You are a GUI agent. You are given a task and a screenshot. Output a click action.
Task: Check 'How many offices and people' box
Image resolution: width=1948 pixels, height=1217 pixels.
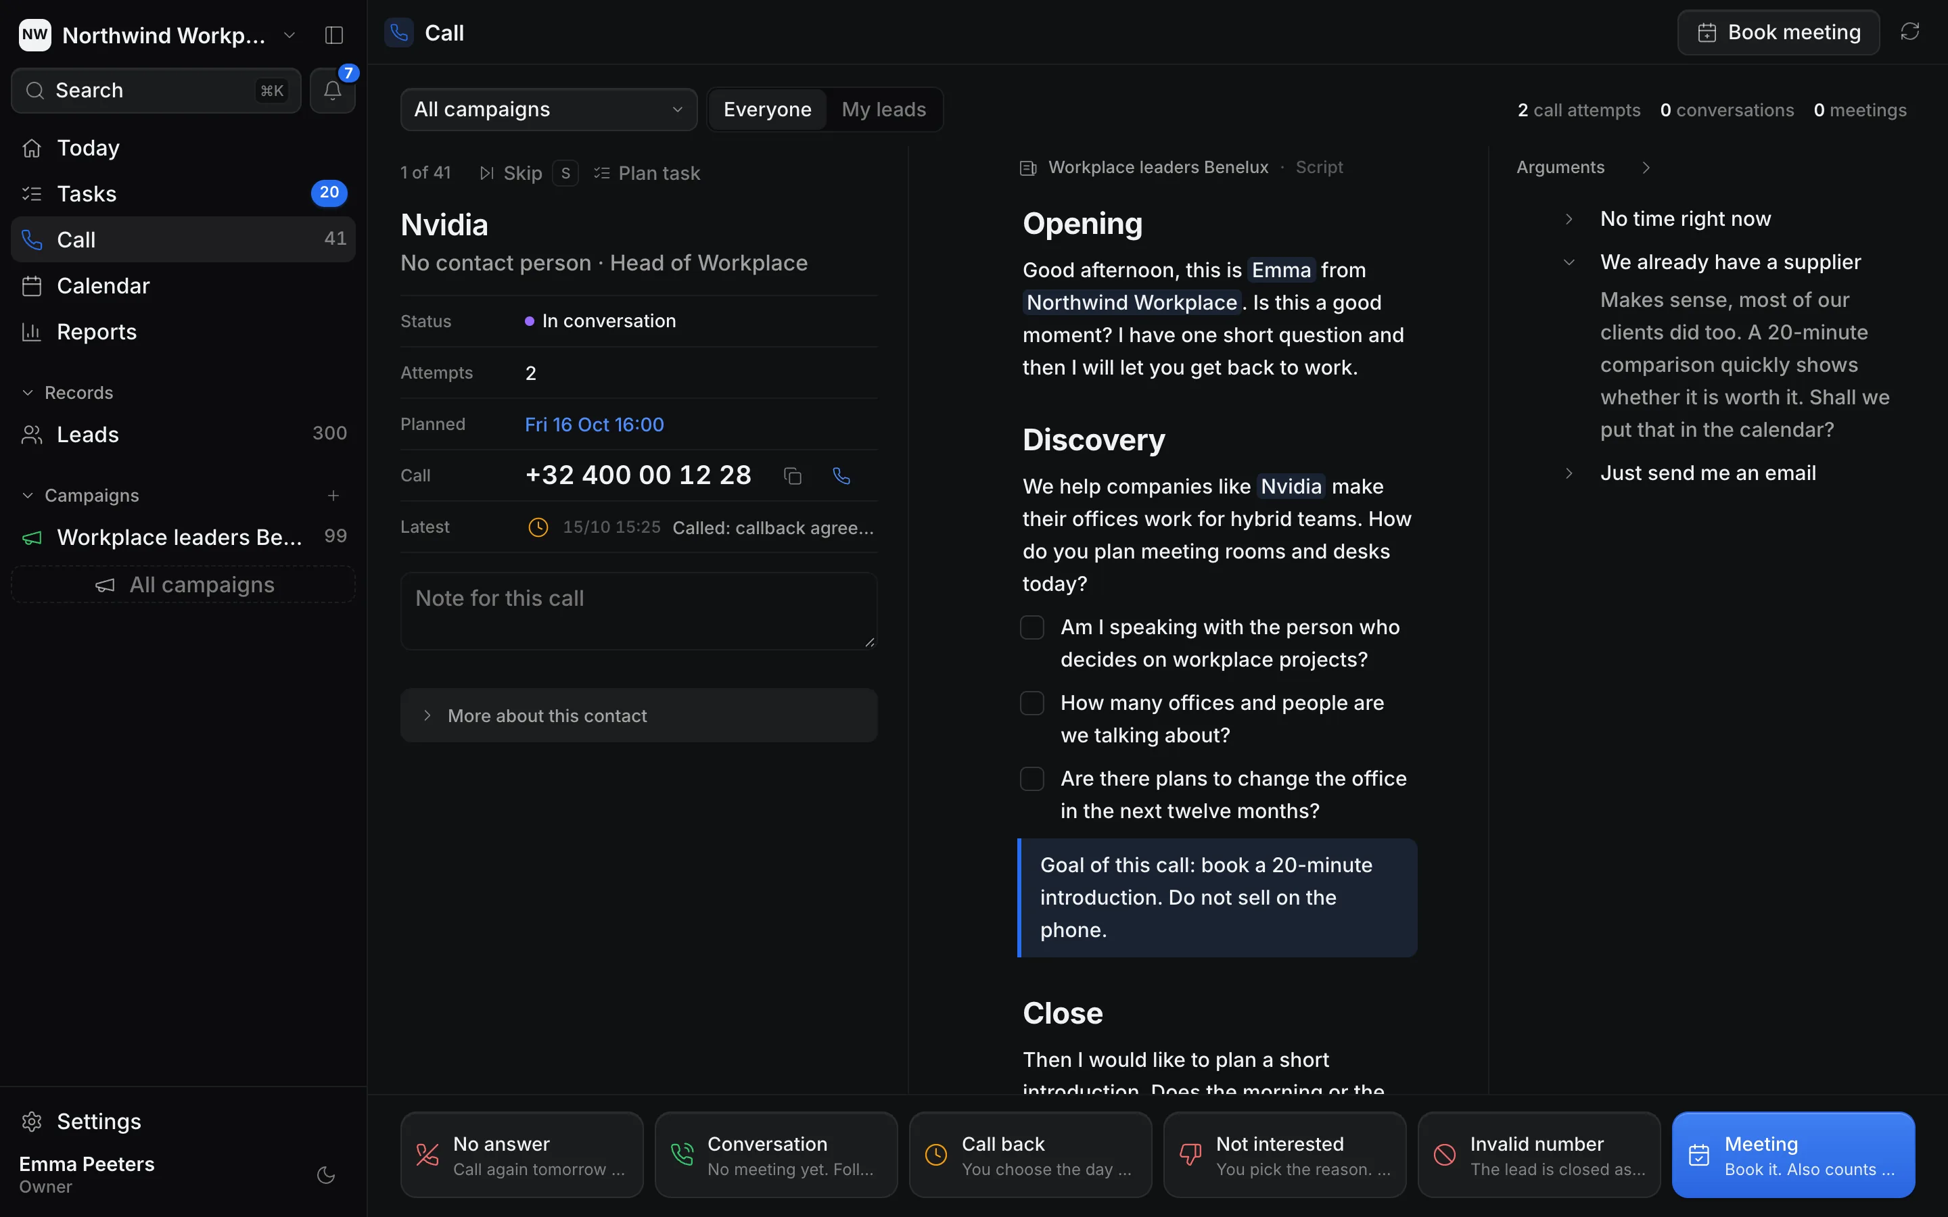click(x=1032, y=703)
